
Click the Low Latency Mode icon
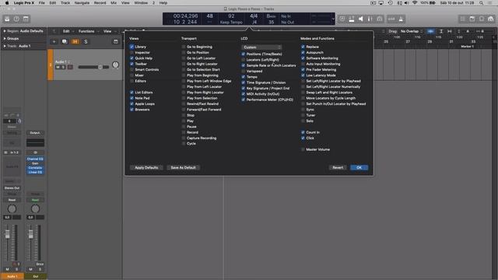coord(380,19)
